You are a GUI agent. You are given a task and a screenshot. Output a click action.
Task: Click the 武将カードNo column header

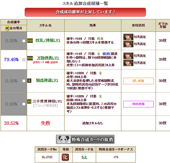[47, 149]
